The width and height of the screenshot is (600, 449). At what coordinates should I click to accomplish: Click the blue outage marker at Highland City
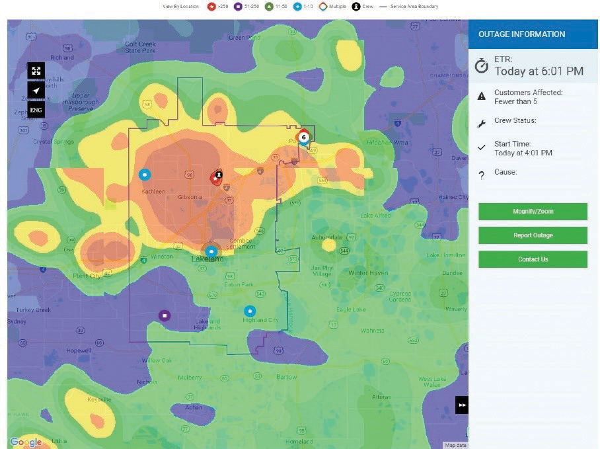(x=250, y=311)
